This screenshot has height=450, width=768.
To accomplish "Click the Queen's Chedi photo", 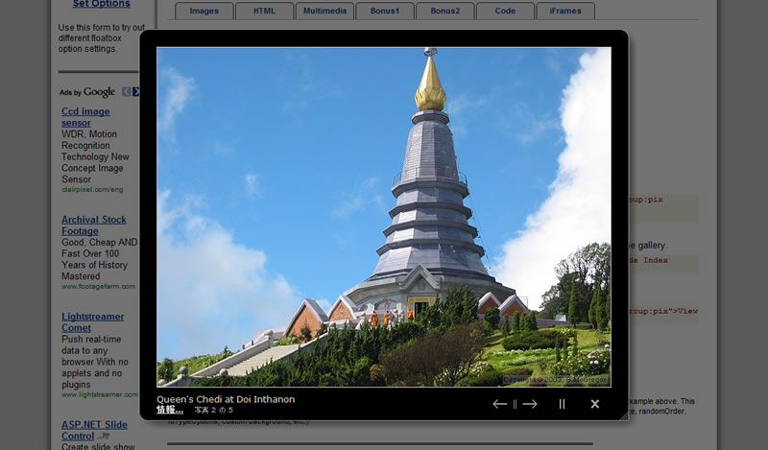I will point(383,217).
